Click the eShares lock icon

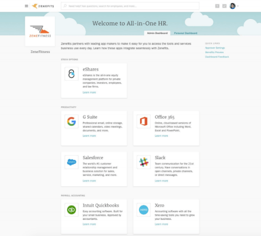(71, 74)
